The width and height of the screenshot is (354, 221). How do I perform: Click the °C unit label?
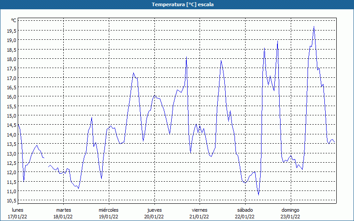click(x=14, y=20)
